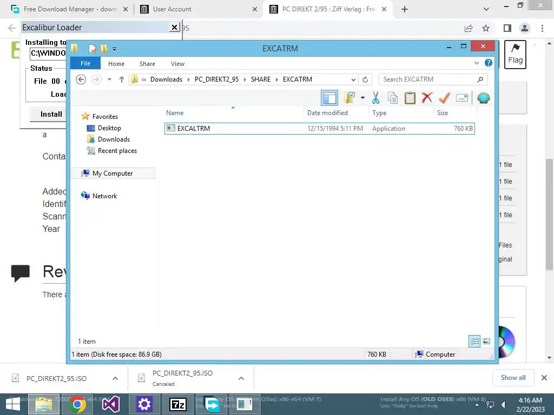Click the copy documents toolbar icon

[393, 98]
